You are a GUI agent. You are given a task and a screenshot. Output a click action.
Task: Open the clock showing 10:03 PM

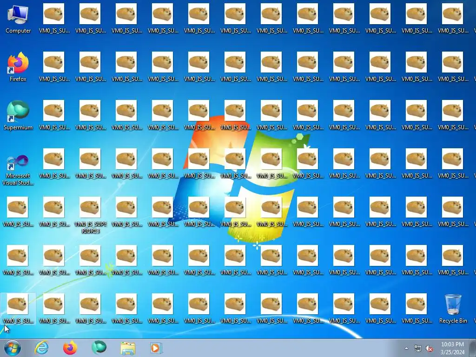[x=452, y=348]
